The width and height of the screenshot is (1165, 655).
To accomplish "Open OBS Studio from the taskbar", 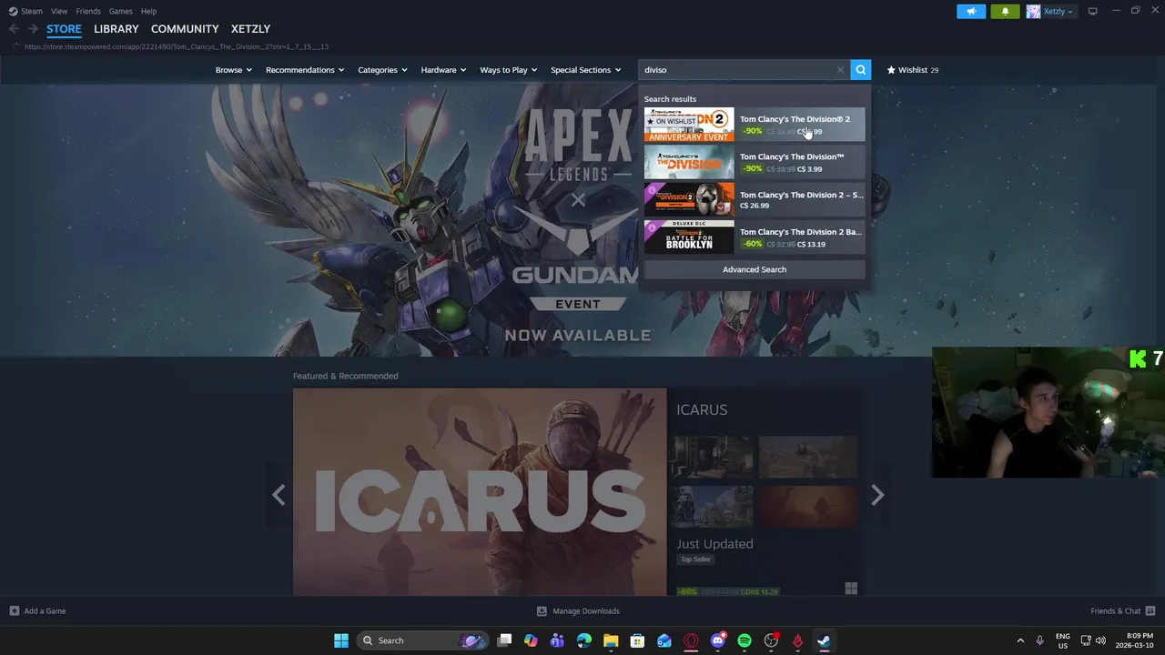I will 771,640.
